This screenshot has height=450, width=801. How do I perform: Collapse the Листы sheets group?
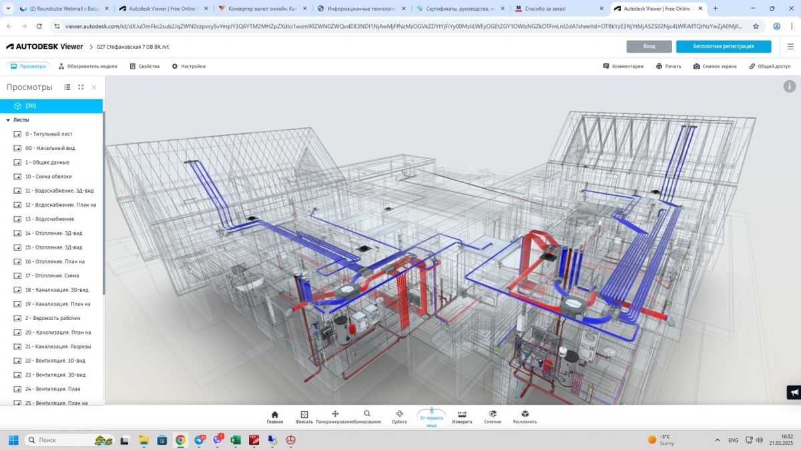(8, 120)
